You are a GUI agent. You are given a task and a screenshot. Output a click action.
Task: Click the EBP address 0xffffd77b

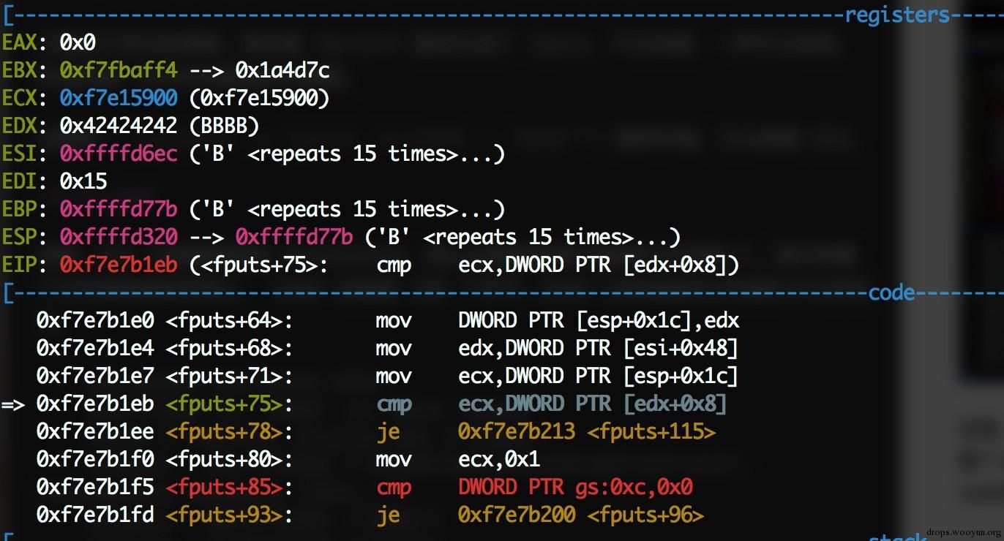(x=119, y=210)
